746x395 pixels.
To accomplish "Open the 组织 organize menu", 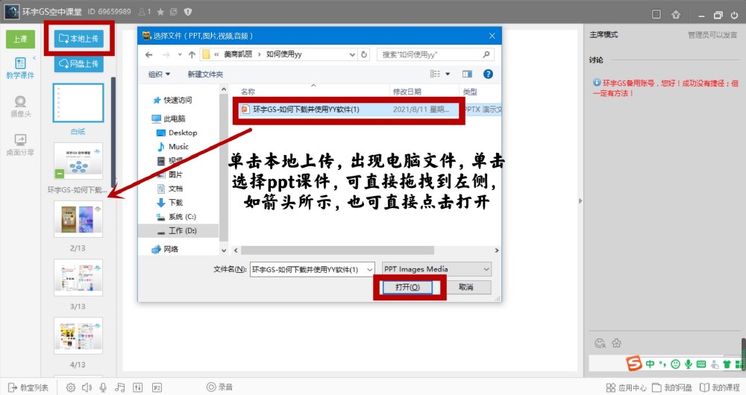I will [160, 74].
